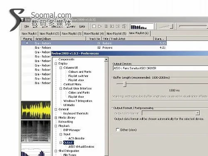208x156 pixels.
Task: Select Components in preferences tree
Action: click(67, 59)
